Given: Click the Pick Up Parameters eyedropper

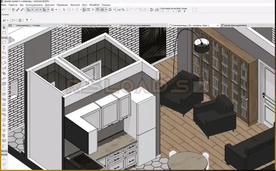Looking at the screenshot, I should 18,10.
